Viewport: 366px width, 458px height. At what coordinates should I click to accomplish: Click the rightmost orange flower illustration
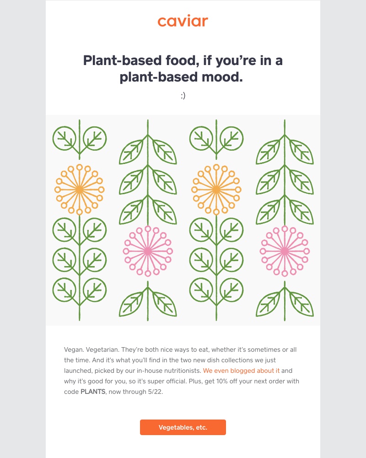(216, 189)
